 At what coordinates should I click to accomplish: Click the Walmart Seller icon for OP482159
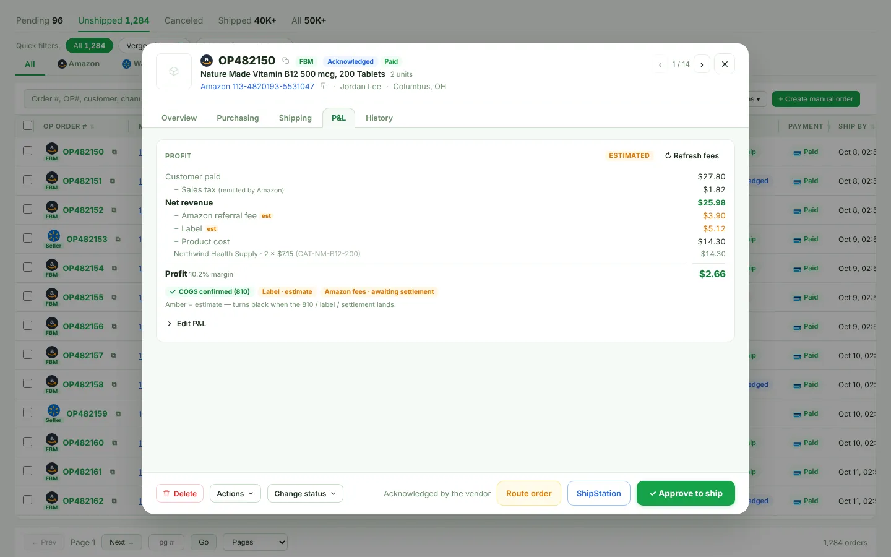point(54,410)
